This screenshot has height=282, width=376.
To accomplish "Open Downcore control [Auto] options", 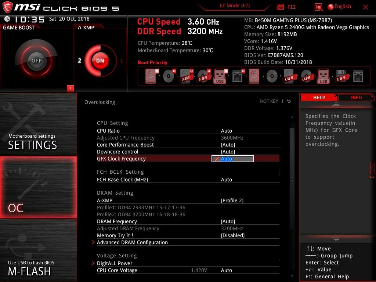I will pos(228,152).
